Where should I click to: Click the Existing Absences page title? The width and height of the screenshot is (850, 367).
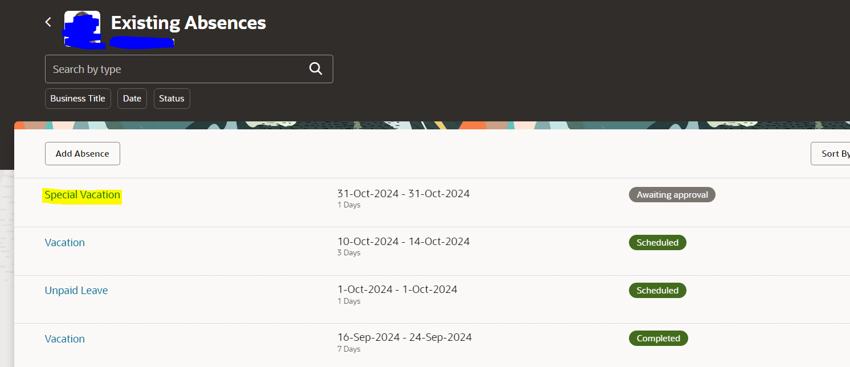pyautogui.click(x=188, y=23)
